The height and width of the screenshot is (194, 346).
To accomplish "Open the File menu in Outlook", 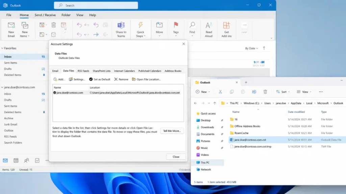I will click(9, 15).
